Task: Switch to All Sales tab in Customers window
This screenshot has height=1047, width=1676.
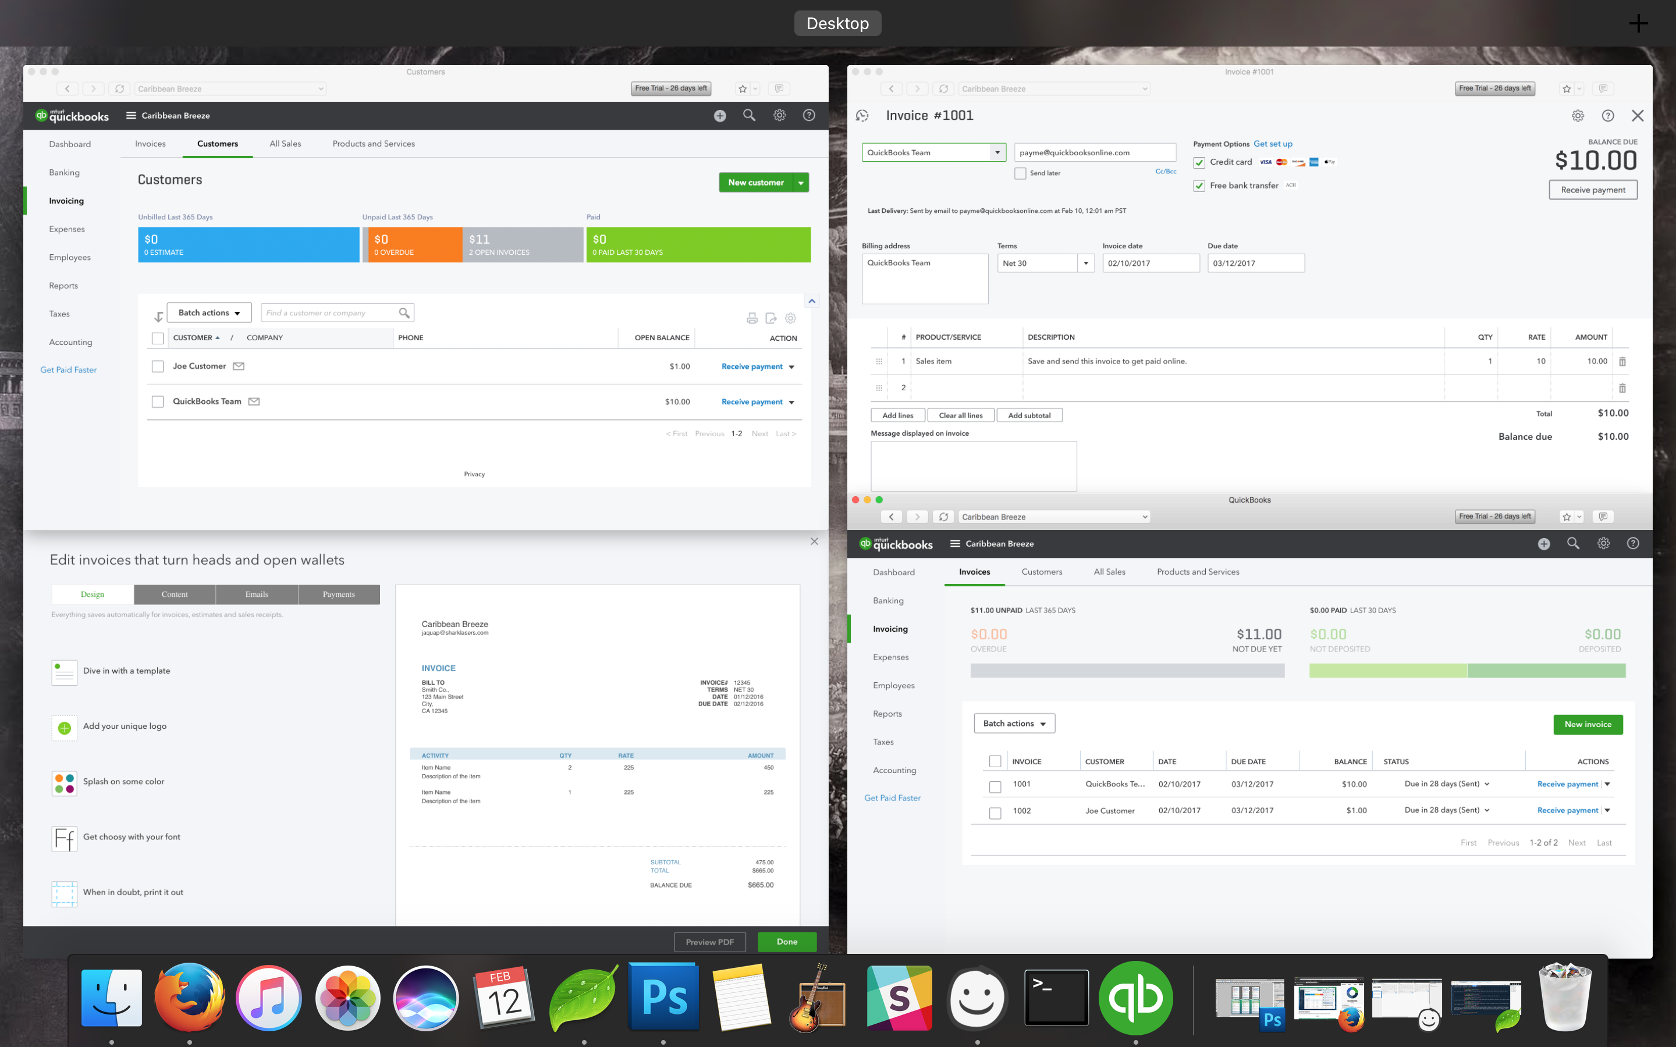Action: (x=285, y=144)
